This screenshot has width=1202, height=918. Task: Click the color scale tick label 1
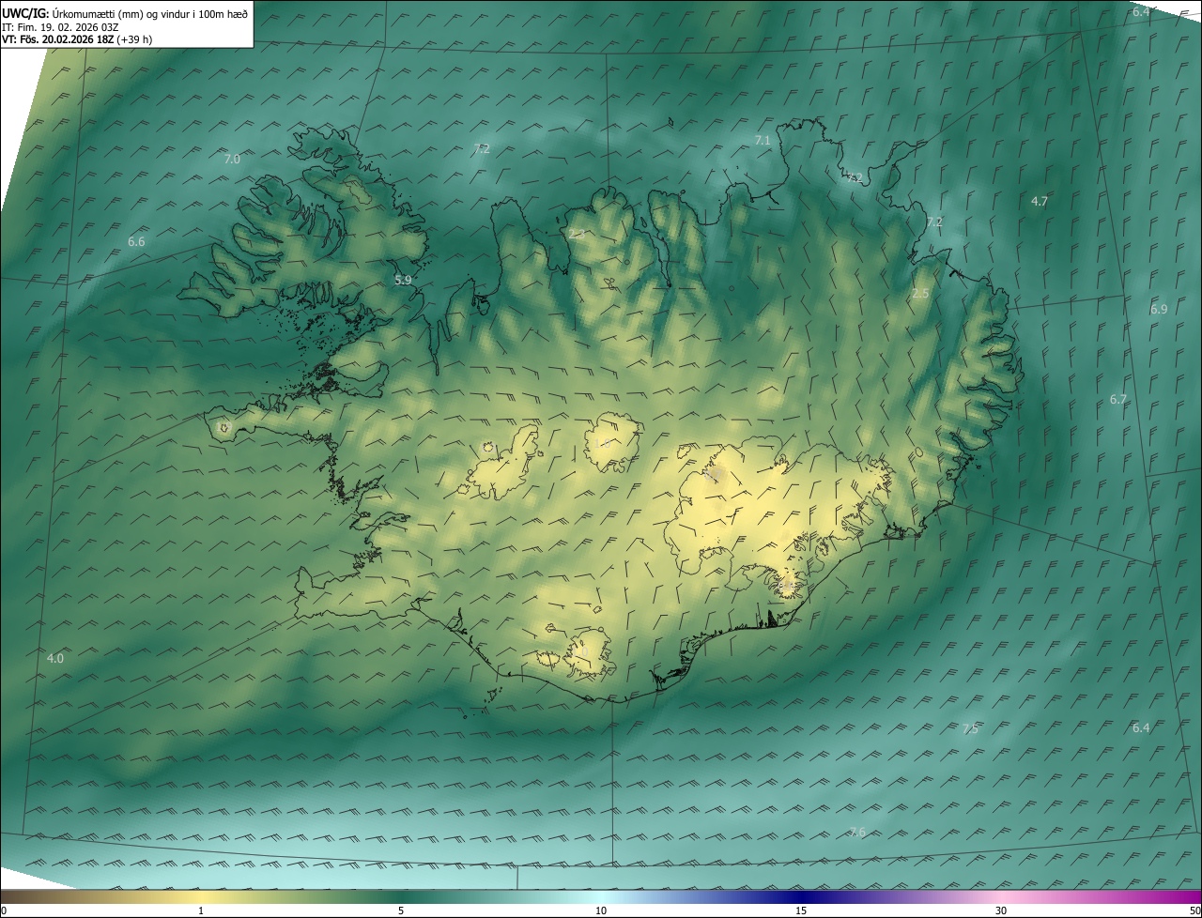(x=201, y=910)
